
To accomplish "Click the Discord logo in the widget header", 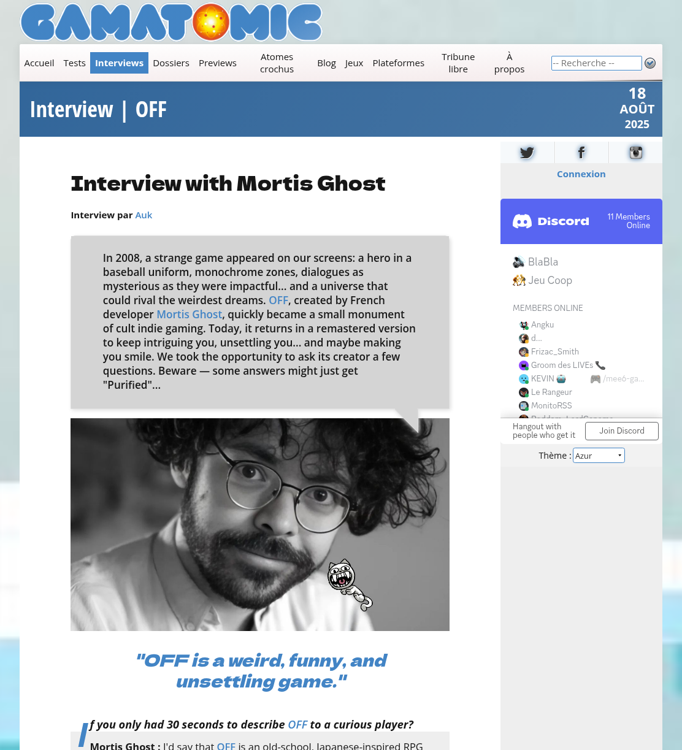I will [551, 221].
